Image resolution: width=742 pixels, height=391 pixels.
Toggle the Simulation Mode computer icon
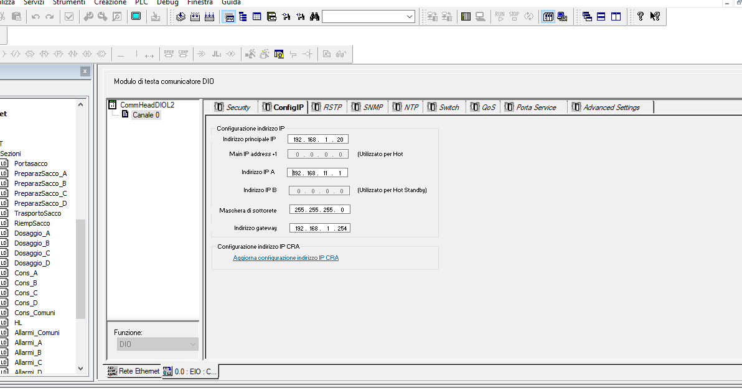[481, 17]
